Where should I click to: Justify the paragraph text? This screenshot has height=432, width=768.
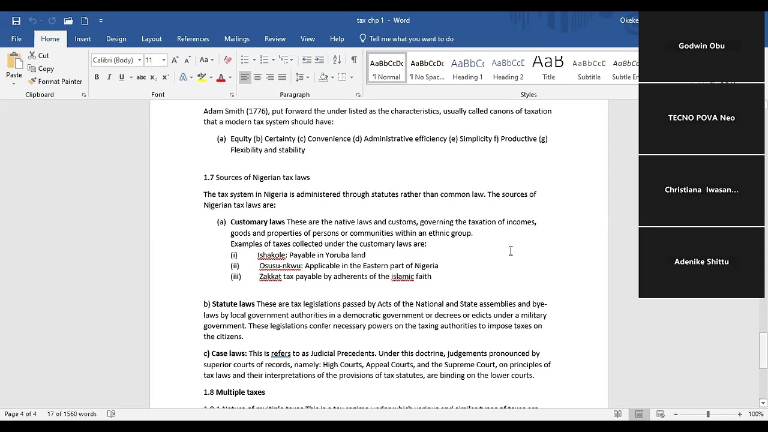click(282, 77)
